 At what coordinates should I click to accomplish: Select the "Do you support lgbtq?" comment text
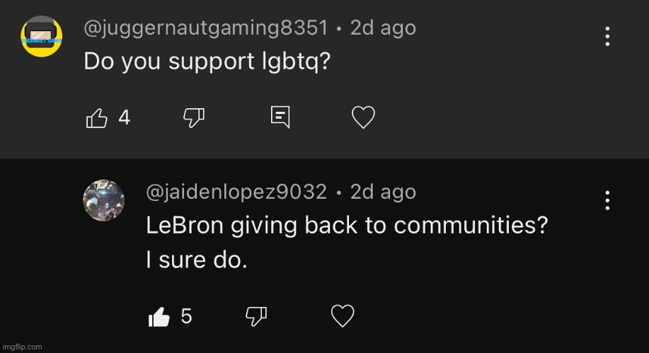(x=207, y=62)
